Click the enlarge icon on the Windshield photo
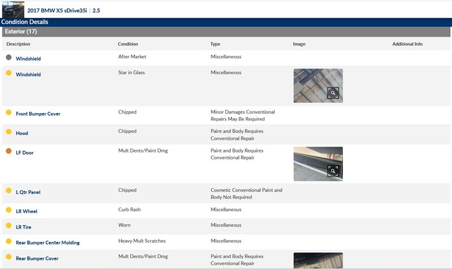Image resolution: width=452 pixels, height=269 pixels. pos(333,93)
